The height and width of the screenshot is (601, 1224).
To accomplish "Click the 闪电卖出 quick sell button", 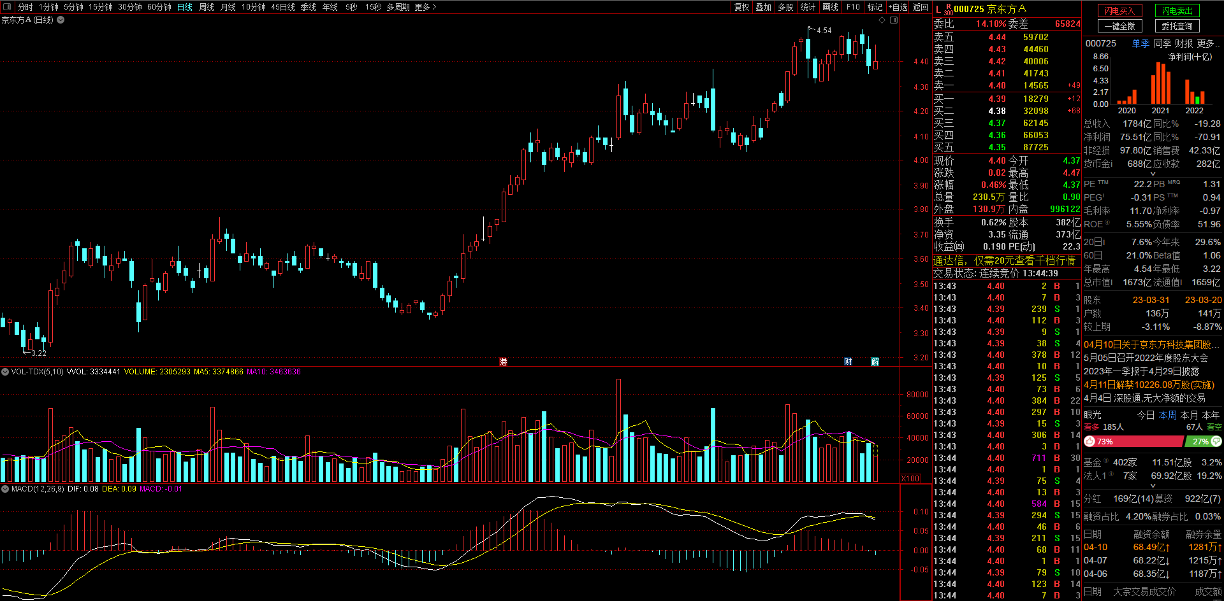I will [x=1177, y=11].
